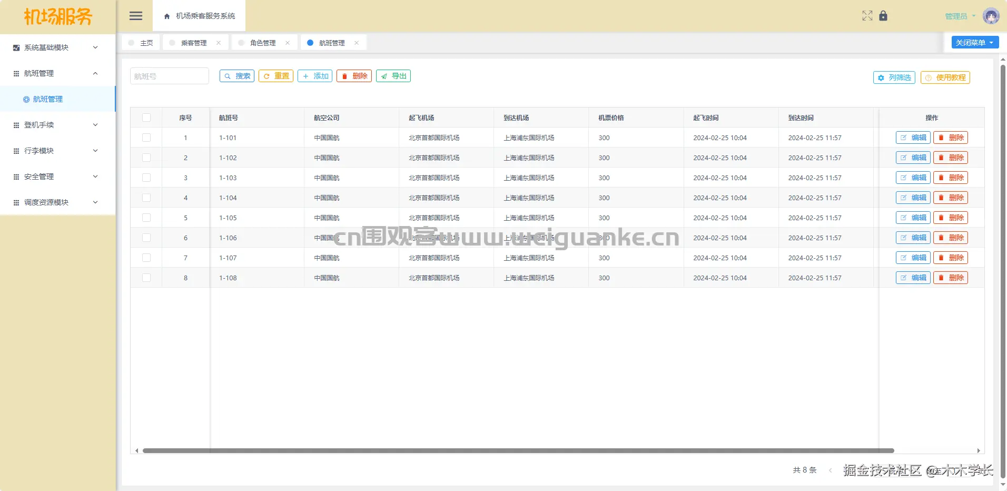Image resolution: width=1007 pixels, height=491 pixels.
Task: Click the grid icon beside 安全管理
Action: coord(16,176)
